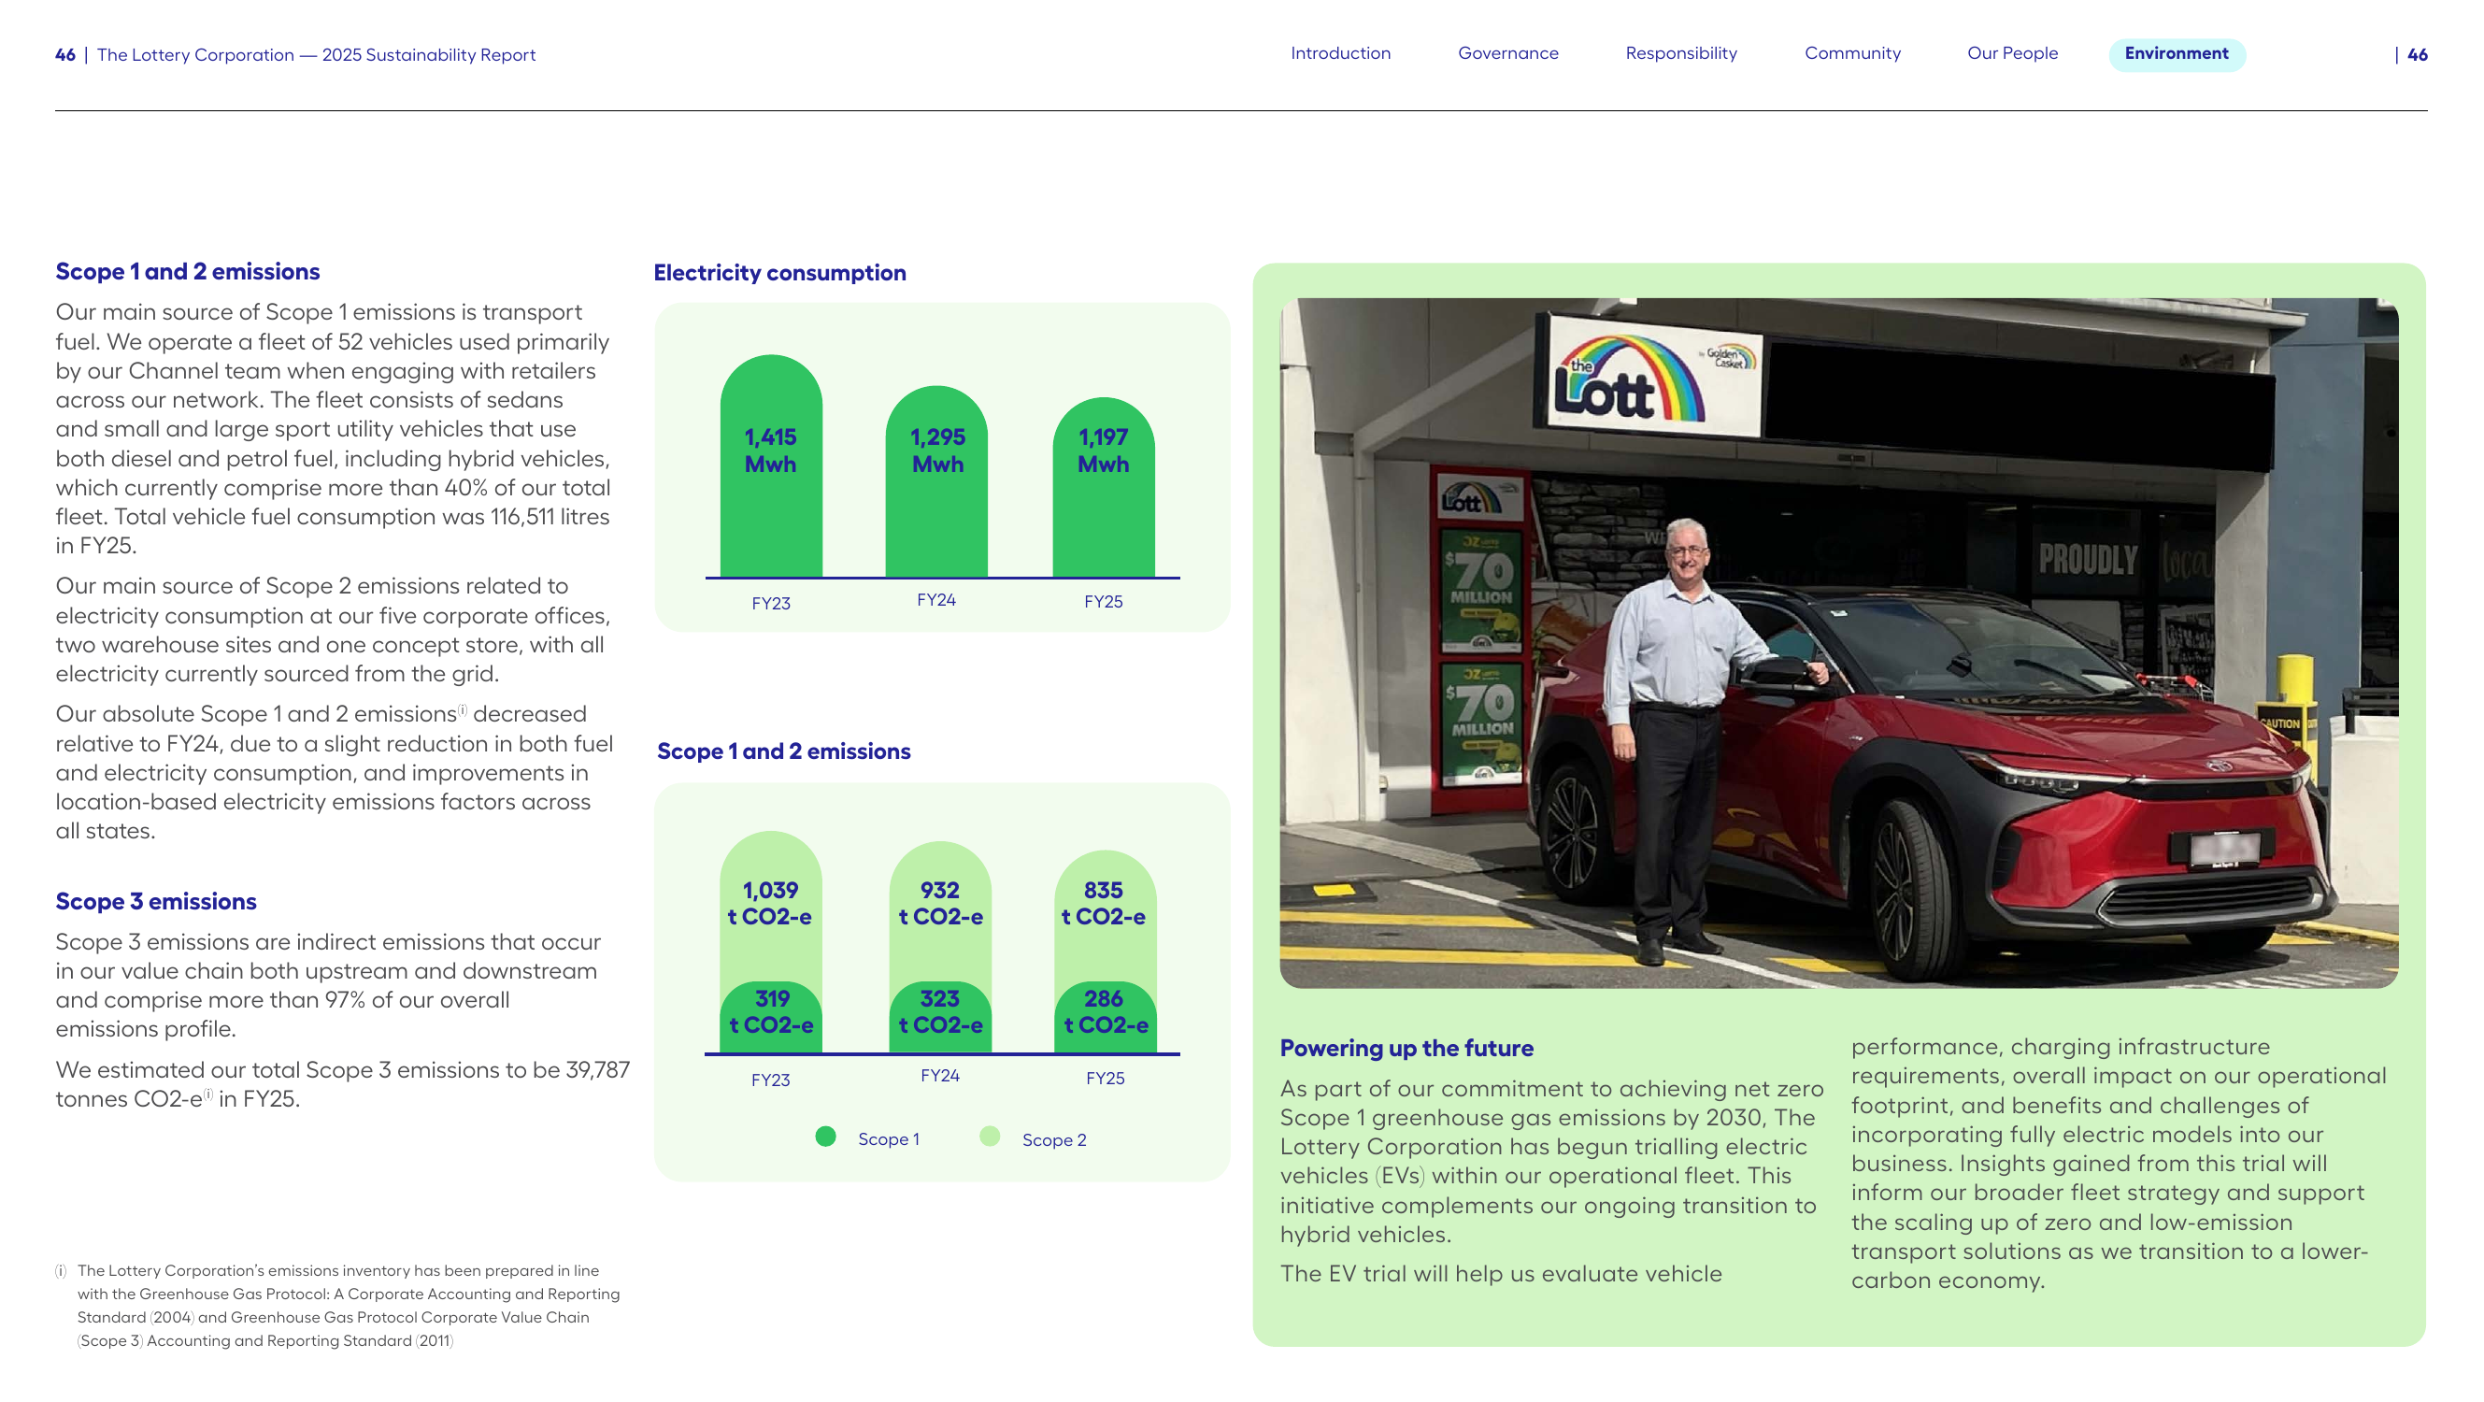Click the 1,039 t CO2-e value
The width and height of the screenshot is (2484, 1402).
tap(769, 904)
